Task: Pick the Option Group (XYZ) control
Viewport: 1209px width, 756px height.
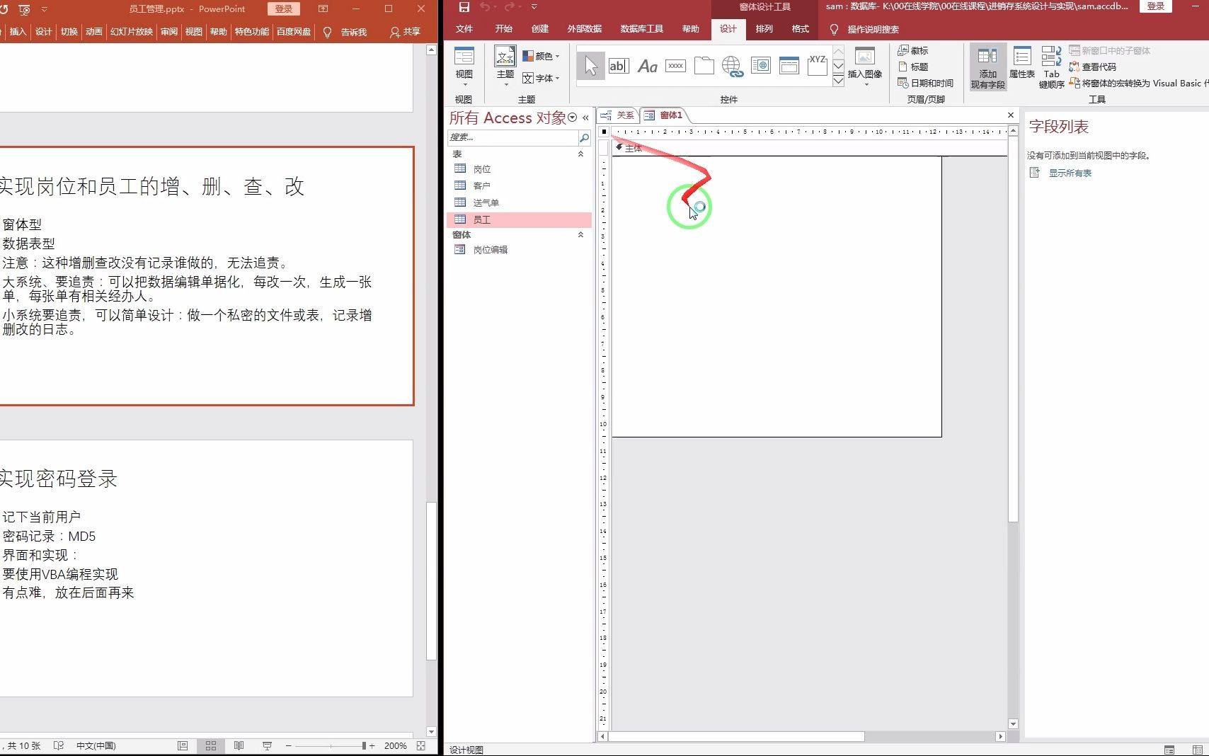Action: [x=818, y=64]
